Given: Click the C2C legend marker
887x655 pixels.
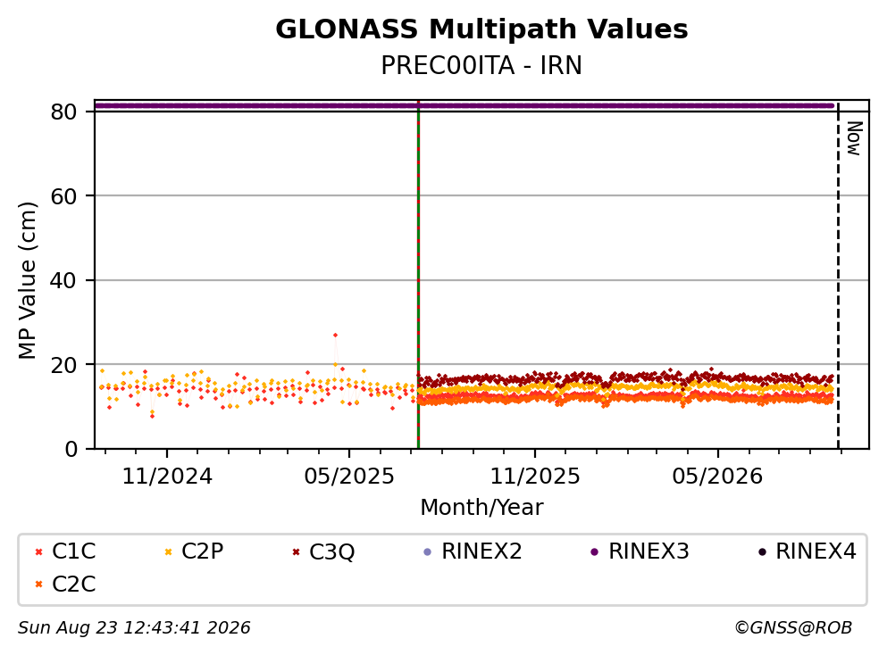Looking at the screenshot, I should 38,585.
